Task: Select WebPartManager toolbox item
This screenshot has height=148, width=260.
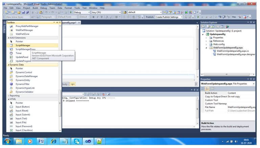Action: tap(24, 30)
